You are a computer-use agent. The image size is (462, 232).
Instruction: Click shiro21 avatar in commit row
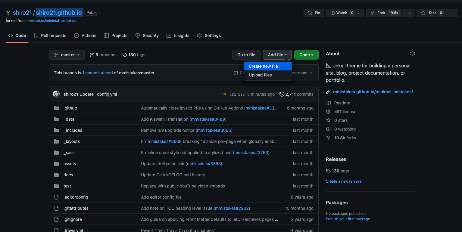point(56,94)
